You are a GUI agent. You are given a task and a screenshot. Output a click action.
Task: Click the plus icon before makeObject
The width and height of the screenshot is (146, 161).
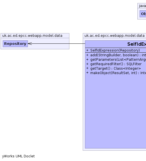[87, 73]
